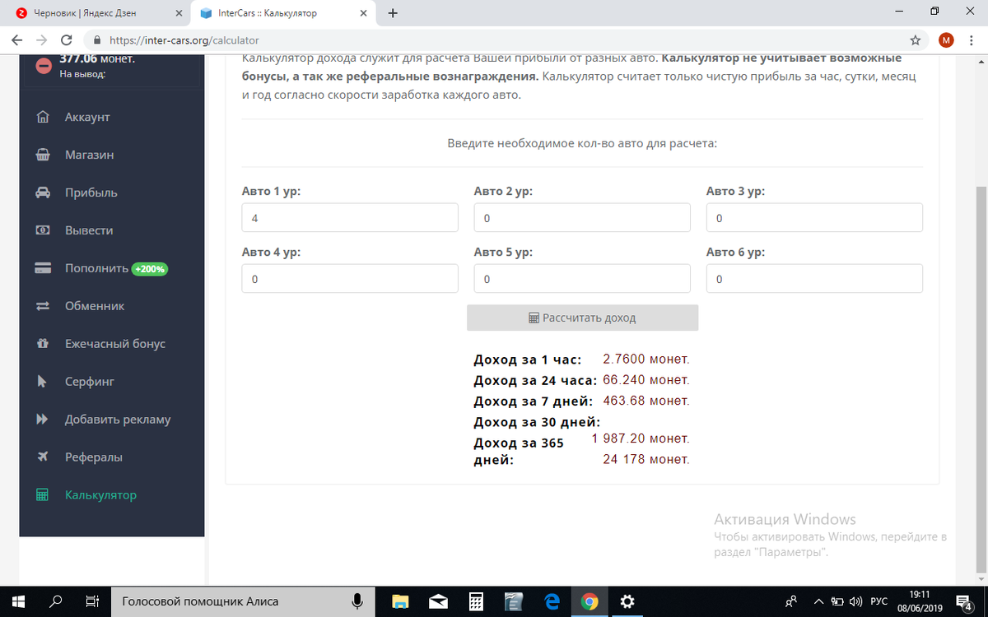
Task: Bookmark this page with the star
Action: (x=915, y=39)
